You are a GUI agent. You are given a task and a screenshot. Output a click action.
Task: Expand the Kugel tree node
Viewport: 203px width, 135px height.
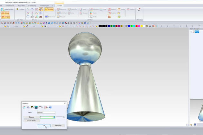coord(191,32)
